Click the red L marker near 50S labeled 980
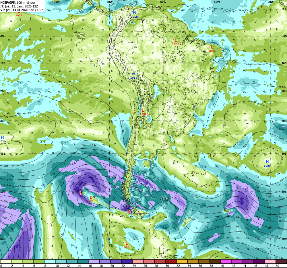The width and height of the screenshot is (287, 268). click(91, 197)
